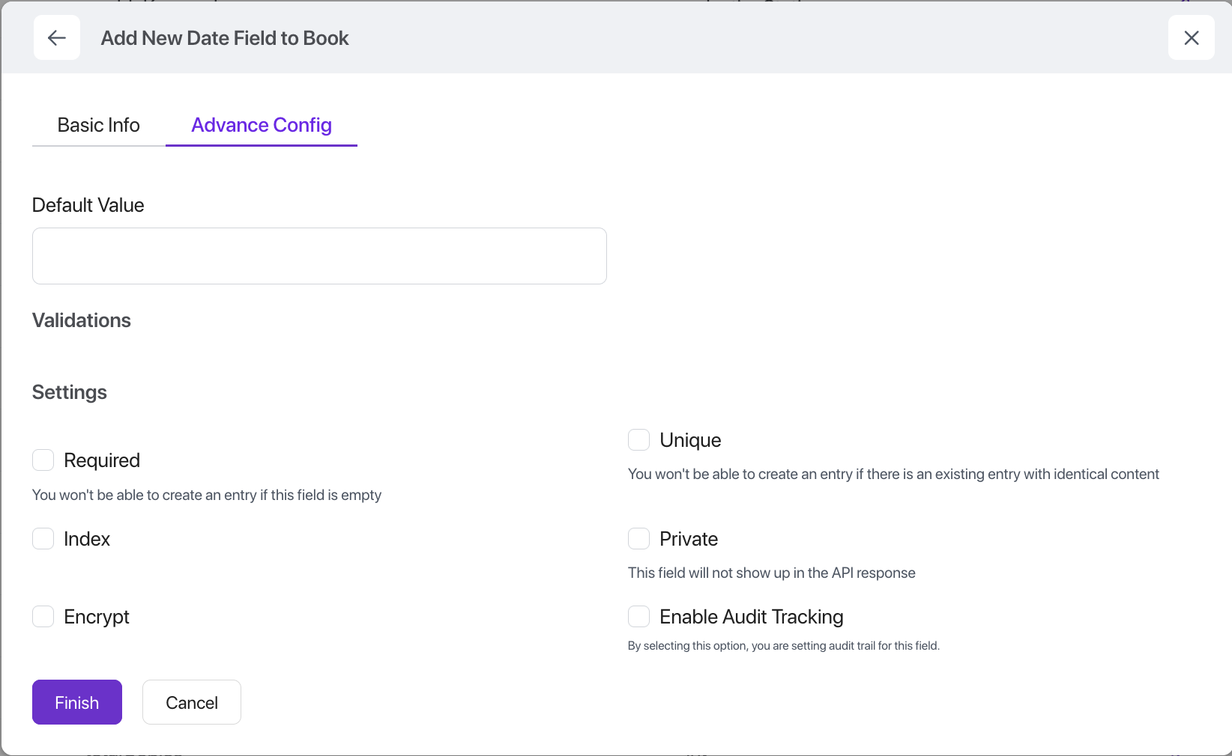Go back using the left arrow icon
1232x756 pixels.
[57, 37]
